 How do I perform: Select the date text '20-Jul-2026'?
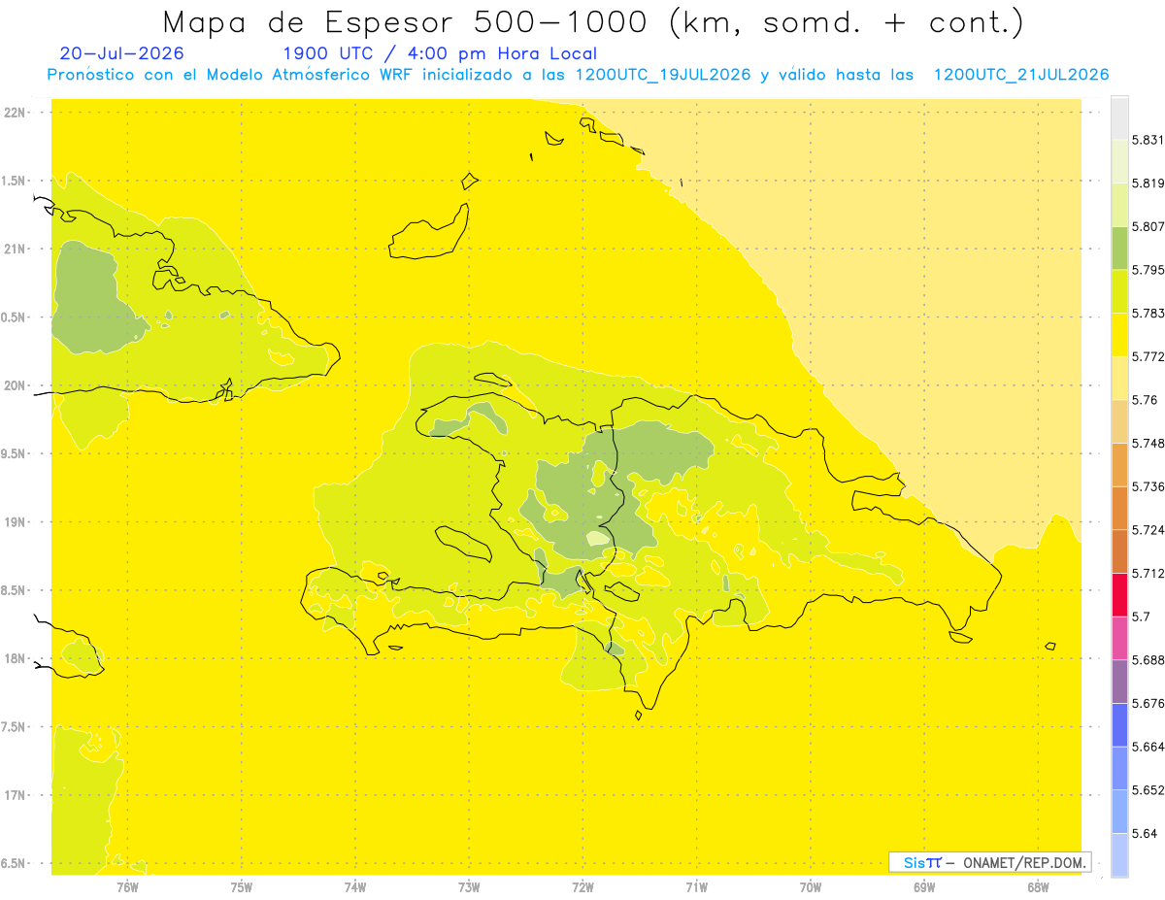[x=121, y=53]
